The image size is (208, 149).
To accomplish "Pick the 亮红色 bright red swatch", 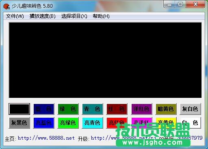I will pos(117,123).
